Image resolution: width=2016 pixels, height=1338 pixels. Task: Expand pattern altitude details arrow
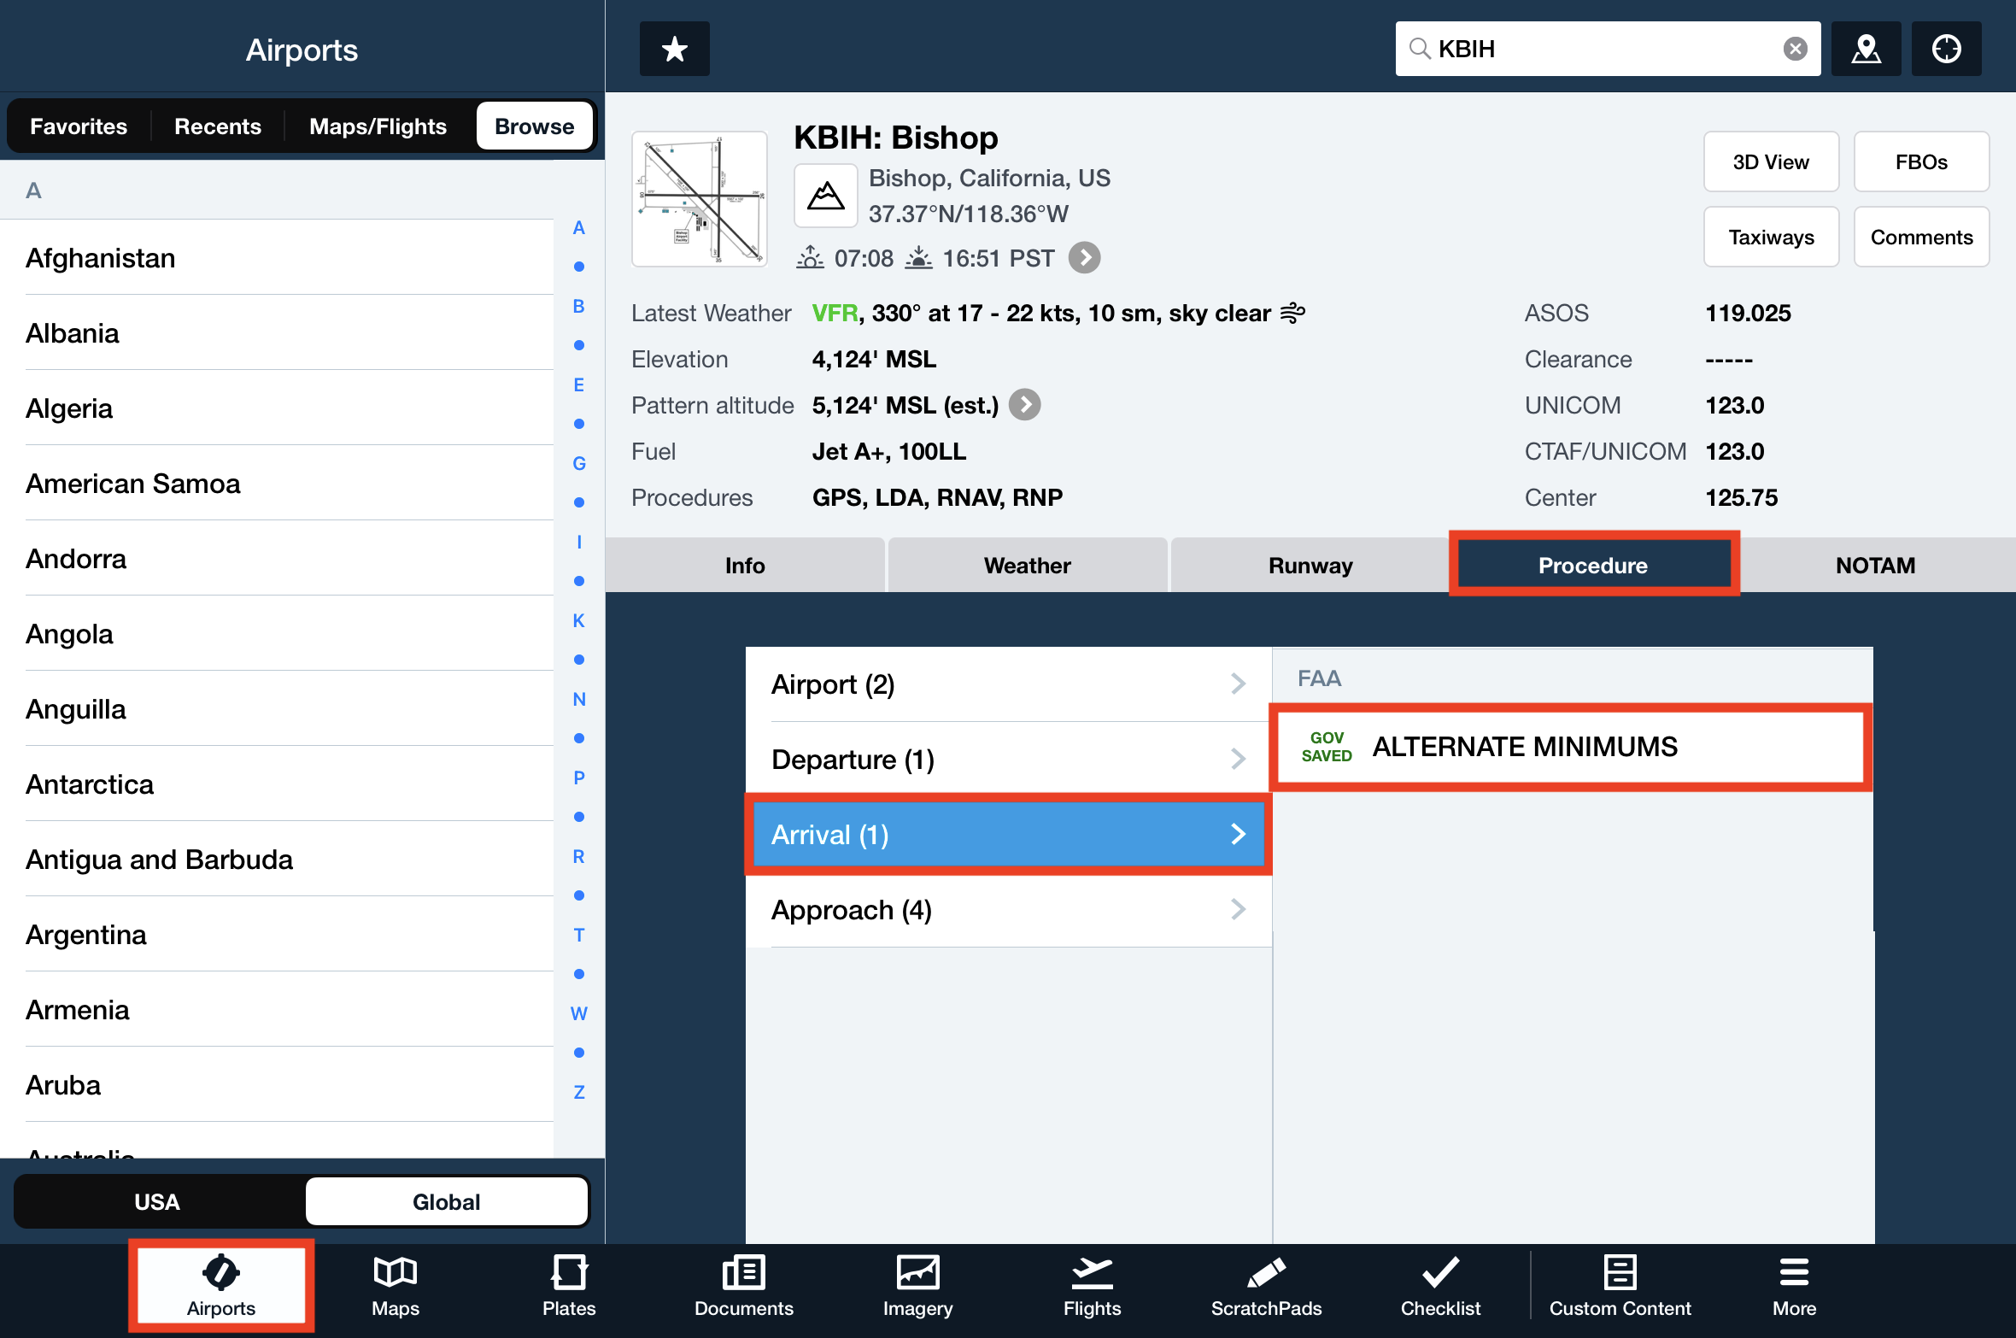tap(1025, 405)
